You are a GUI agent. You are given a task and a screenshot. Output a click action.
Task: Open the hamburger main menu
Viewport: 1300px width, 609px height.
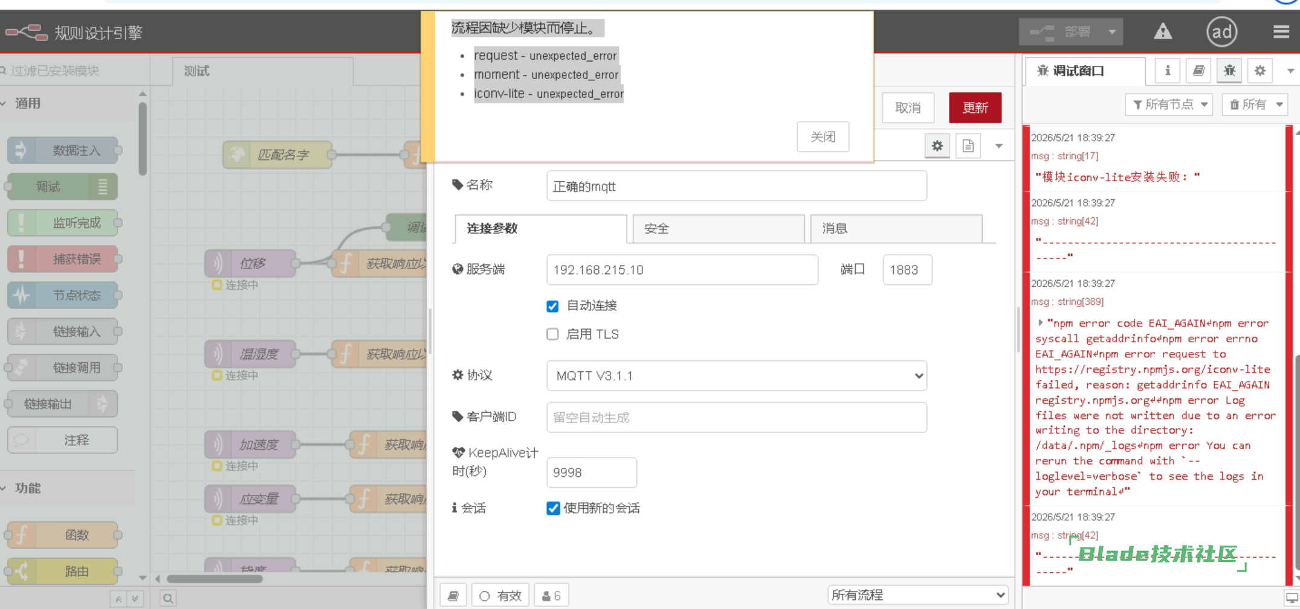(x=1281, y=31)
